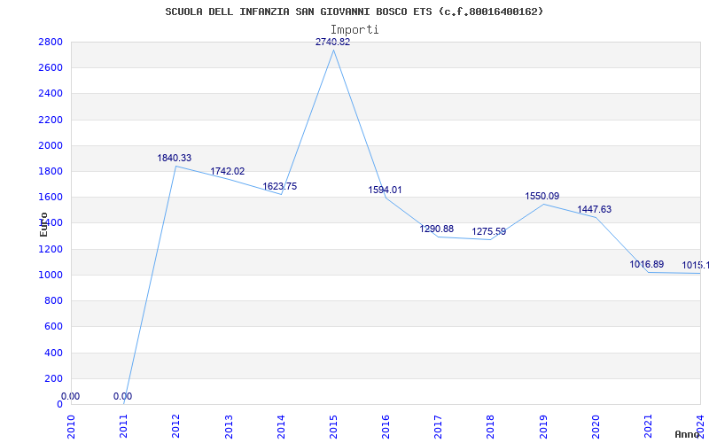Select the data label 1550.09
Viewport: 709px width, 443px height.
pos(542,196)
